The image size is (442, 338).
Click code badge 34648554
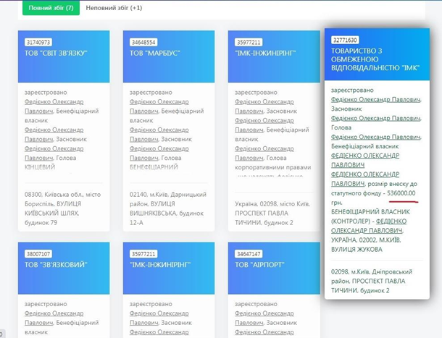coord(142,43)
